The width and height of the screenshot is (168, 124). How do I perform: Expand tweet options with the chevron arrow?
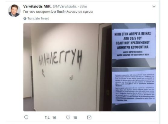(x=154, y=7)
